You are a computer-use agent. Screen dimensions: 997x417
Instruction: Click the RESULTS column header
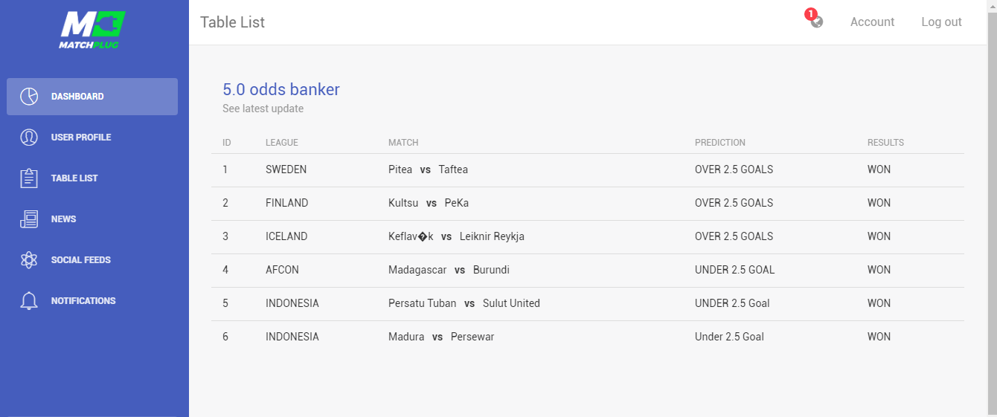[x=885, y=143]
